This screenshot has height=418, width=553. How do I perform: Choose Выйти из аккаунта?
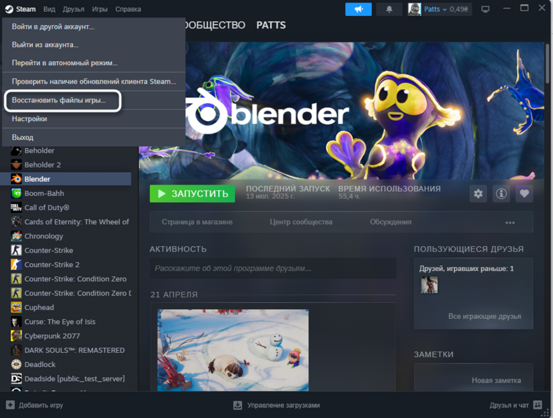click(x=94, y=45)
